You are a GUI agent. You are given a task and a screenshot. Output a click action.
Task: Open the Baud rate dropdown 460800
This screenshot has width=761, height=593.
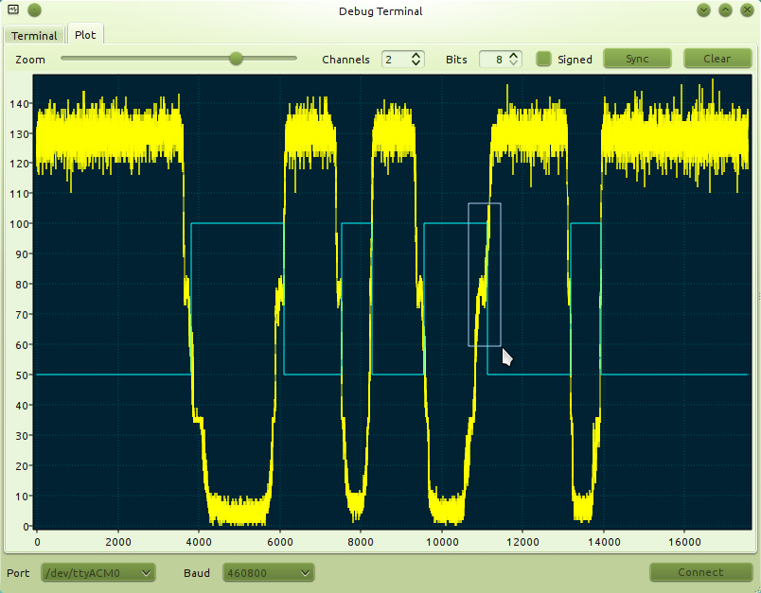tap(269, 572)
